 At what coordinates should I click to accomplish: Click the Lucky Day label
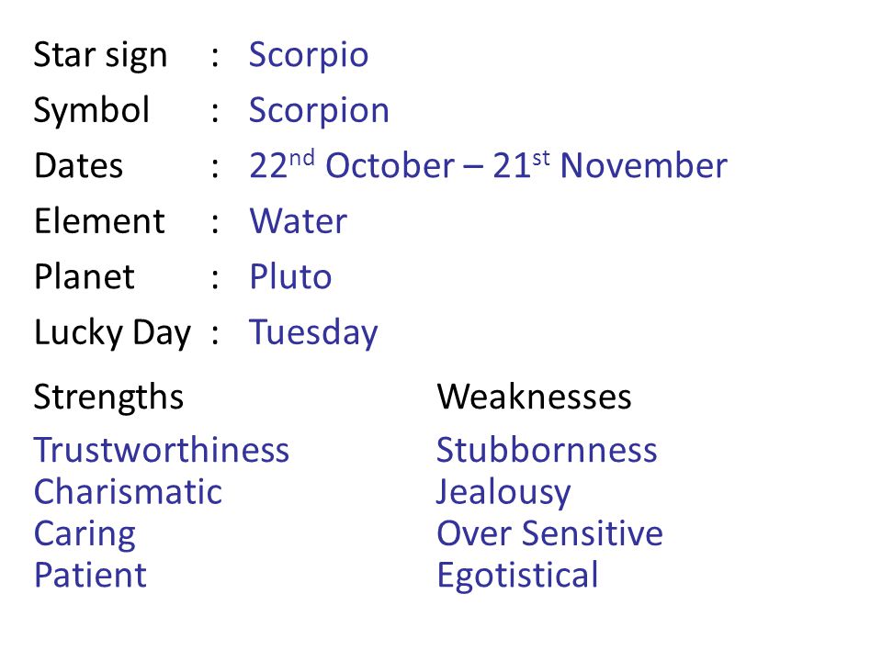(x=112, y=332)
